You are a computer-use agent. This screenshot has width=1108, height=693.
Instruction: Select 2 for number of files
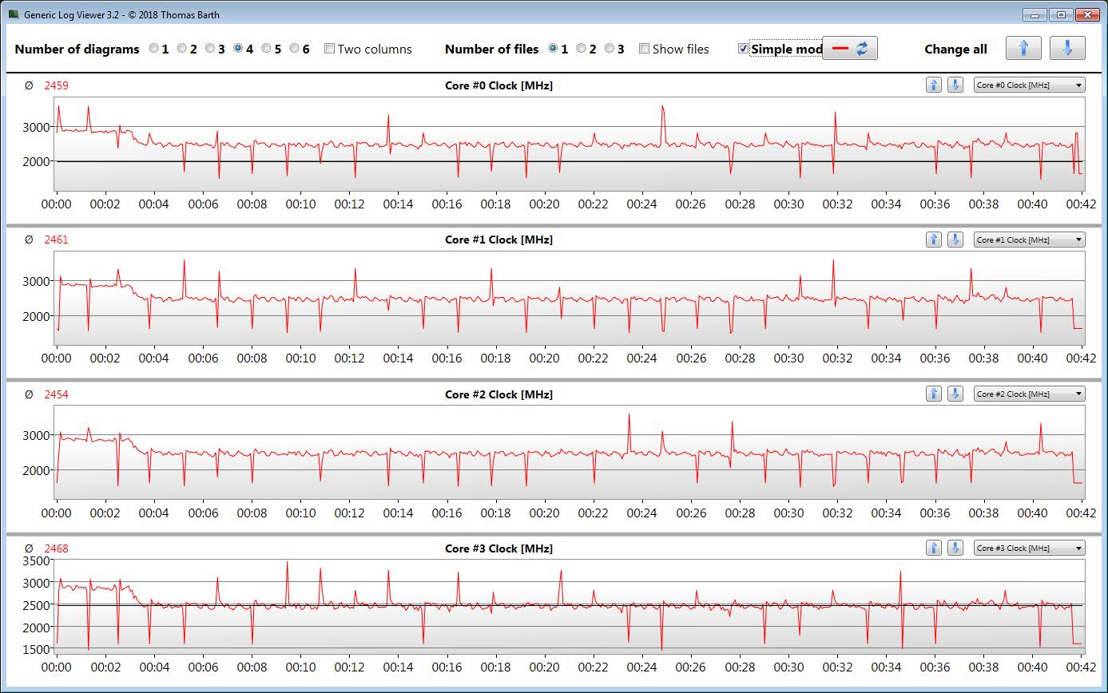coord(582,49)
